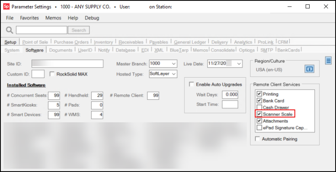Click the Remote Client count field

coord(153,96)
